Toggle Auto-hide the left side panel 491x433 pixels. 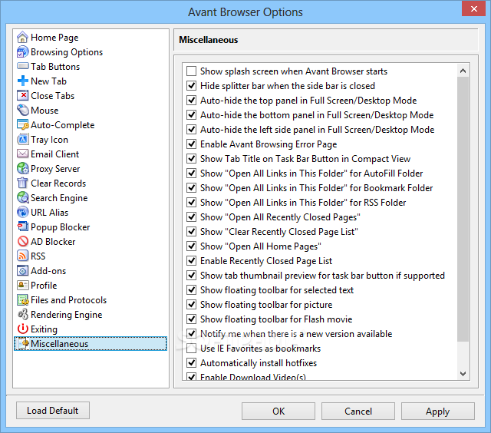191,130
